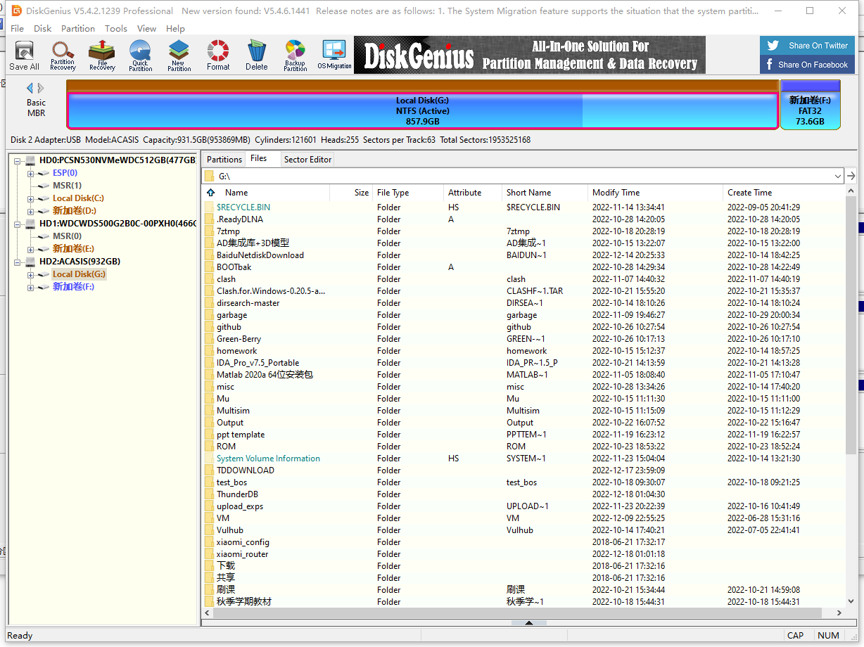864x647 pixels.
Task: Start the OS Migration tool
Action: click(x=334, y=55)
